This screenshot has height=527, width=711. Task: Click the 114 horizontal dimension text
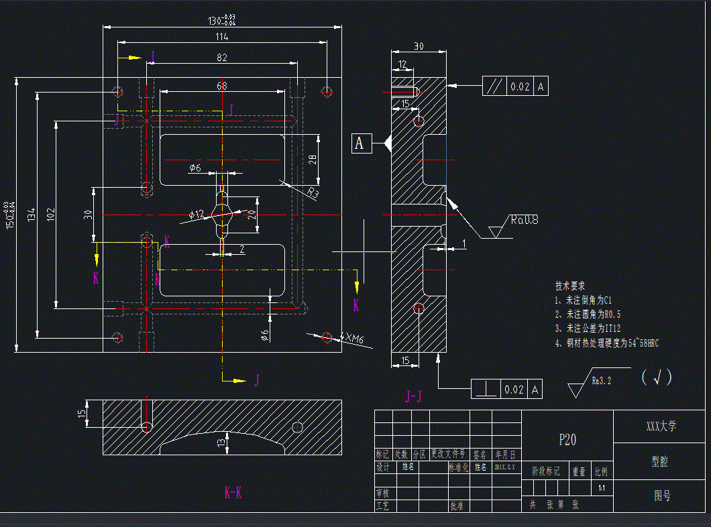click(x=222, y=37)
